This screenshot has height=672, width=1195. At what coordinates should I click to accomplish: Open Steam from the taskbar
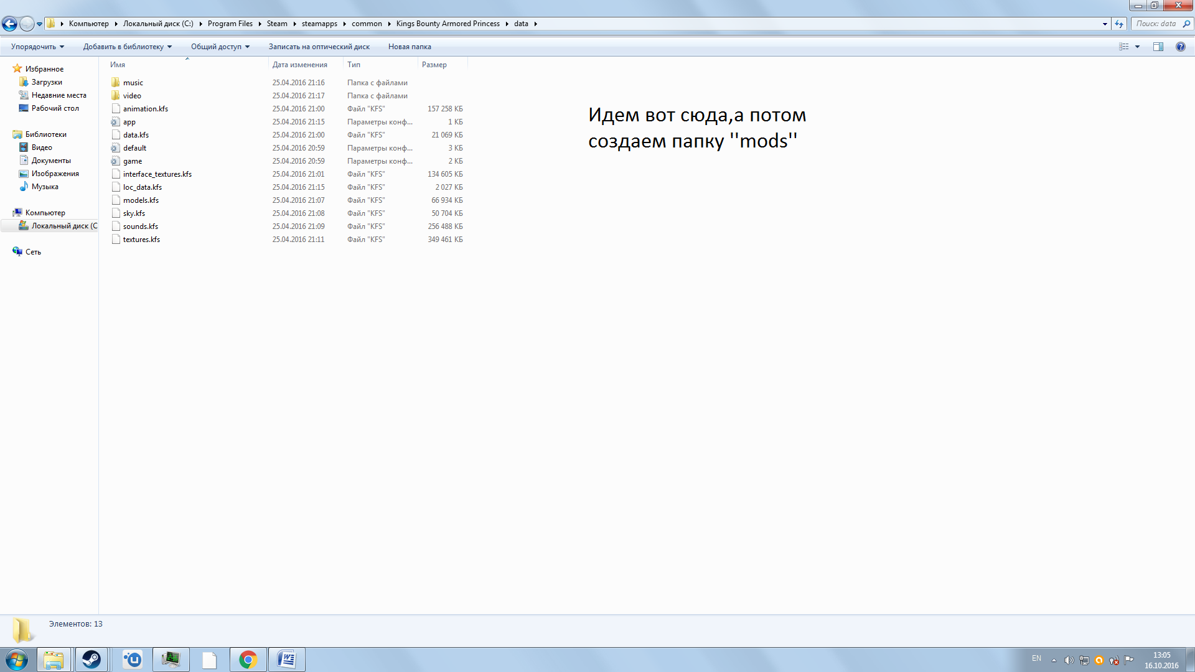(91, 660)
